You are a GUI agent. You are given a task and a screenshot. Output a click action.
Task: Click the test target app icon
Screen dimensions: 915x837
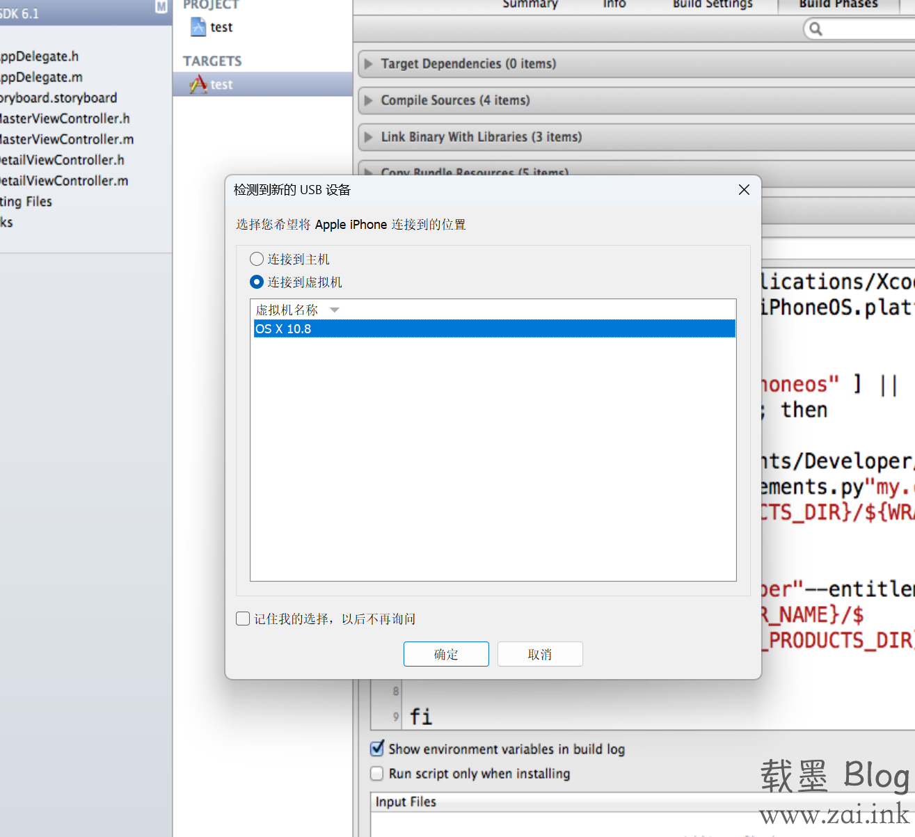click(x=198, y=84)
